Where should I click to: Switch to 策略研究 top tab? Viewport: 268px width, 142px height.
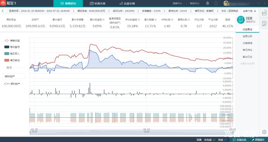point(68,3)
